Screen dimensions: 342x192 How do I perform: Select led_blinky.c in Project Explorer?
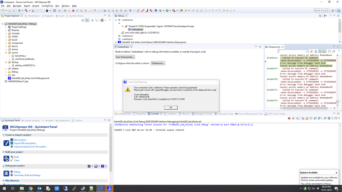(x=21, y=56)
